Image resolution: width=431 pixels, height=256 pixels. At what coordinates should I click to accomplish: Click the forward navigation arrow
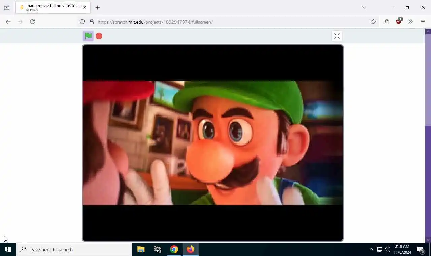[x=20, y=22]
